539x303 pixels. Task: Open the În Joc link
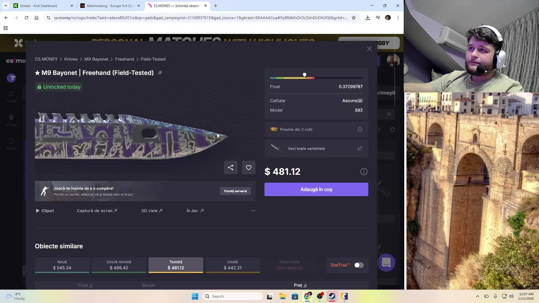pos(195,210)
